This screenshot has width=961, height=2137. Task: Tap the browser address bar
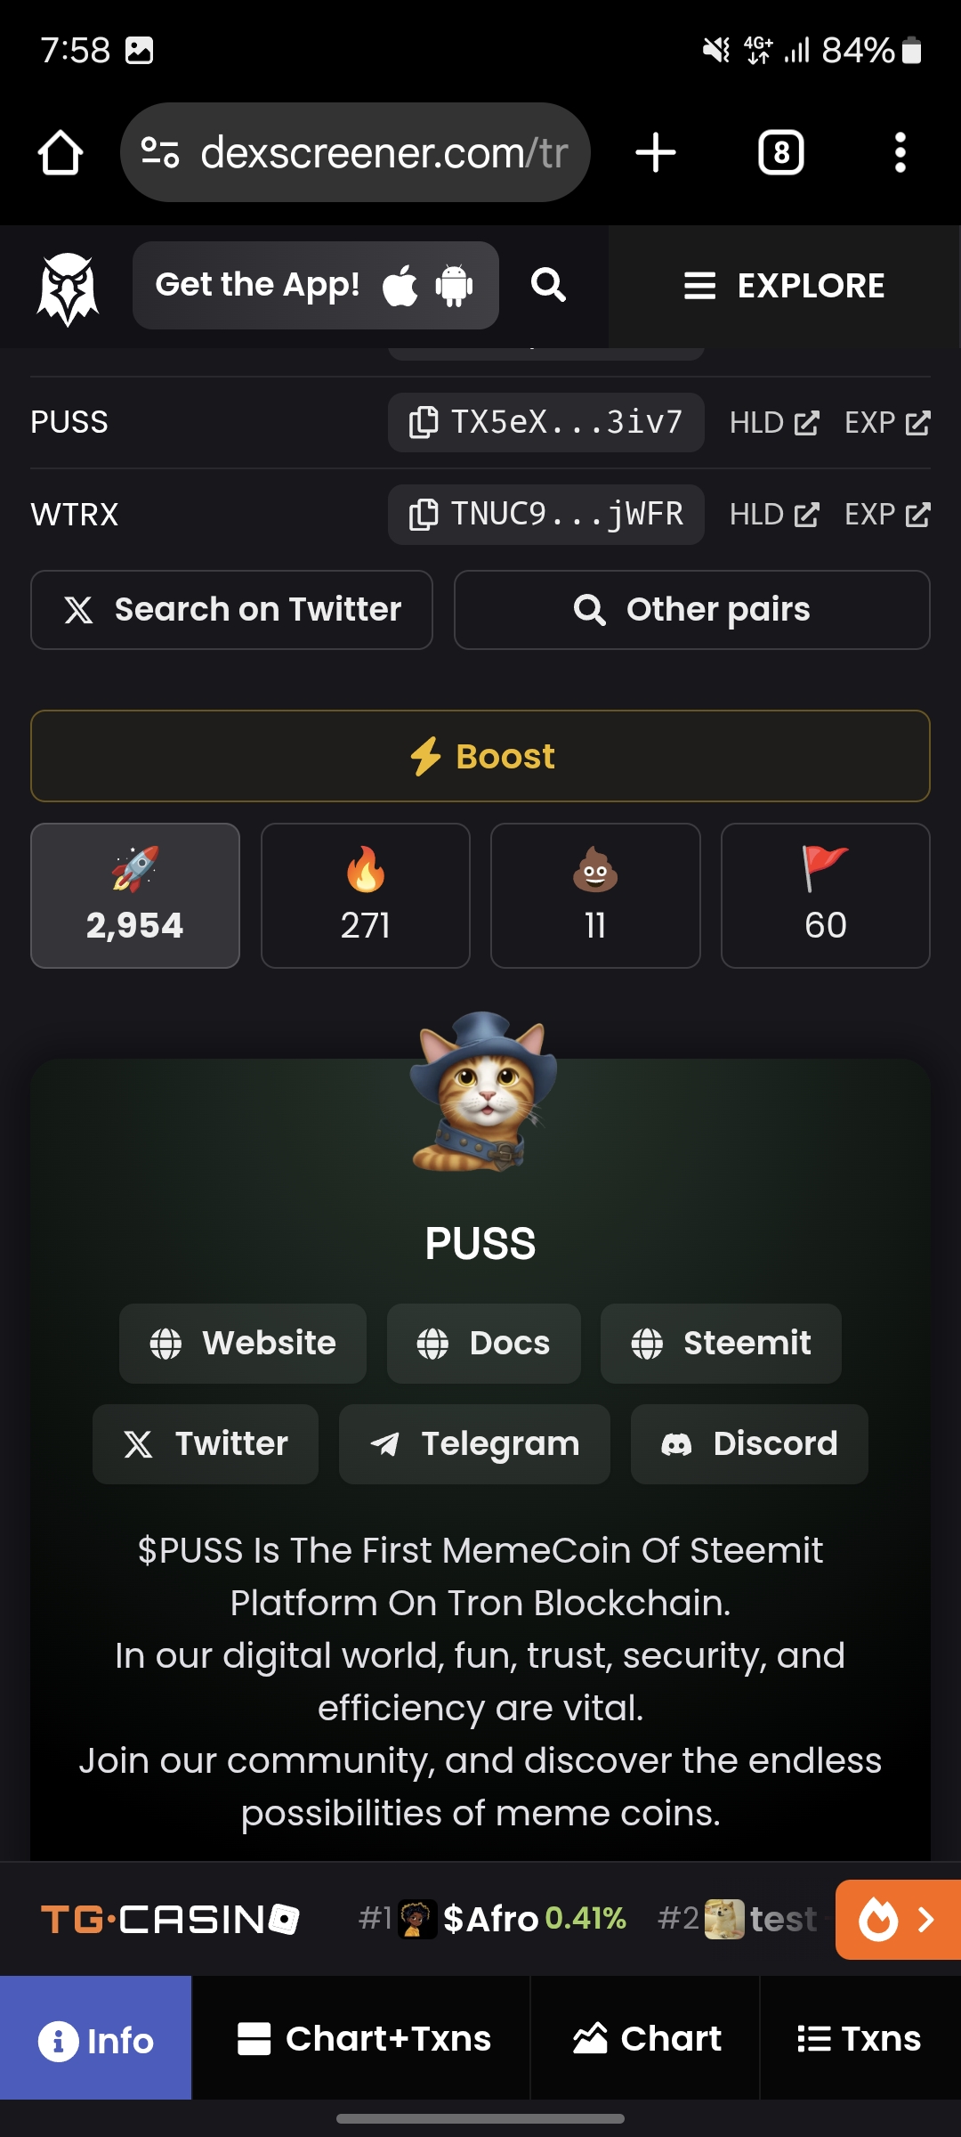(355, 152)
